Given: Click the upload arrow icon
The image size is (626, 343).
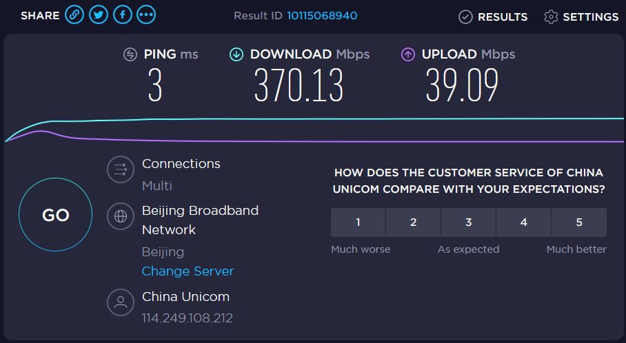Looking at the screenshot, I should (x=407, y=54).
